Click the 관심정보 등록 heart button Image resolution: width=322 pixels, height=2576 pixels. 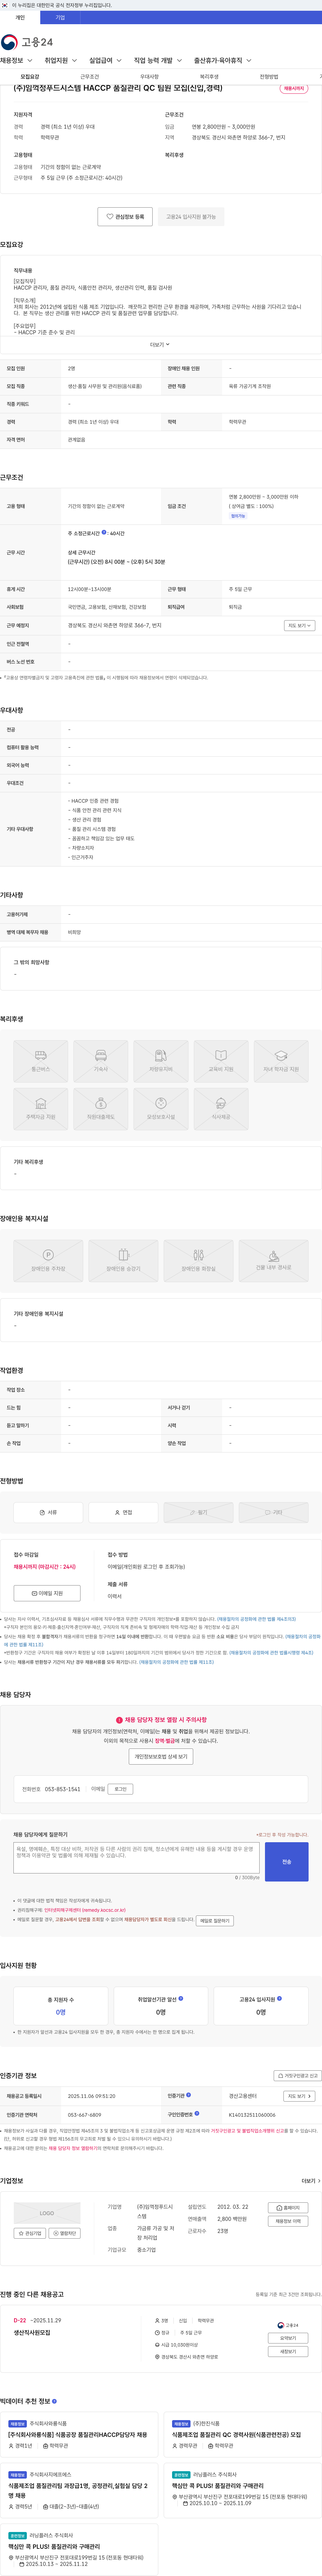point(125,217)
